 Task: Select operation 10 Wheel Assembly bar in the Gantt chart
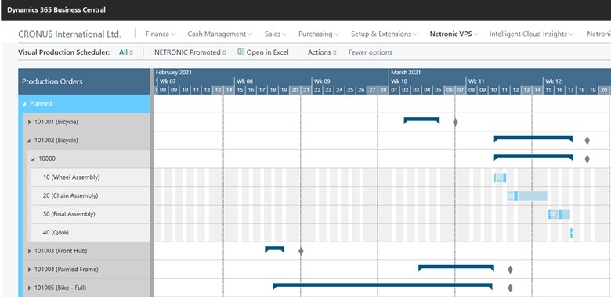(500, 177)
